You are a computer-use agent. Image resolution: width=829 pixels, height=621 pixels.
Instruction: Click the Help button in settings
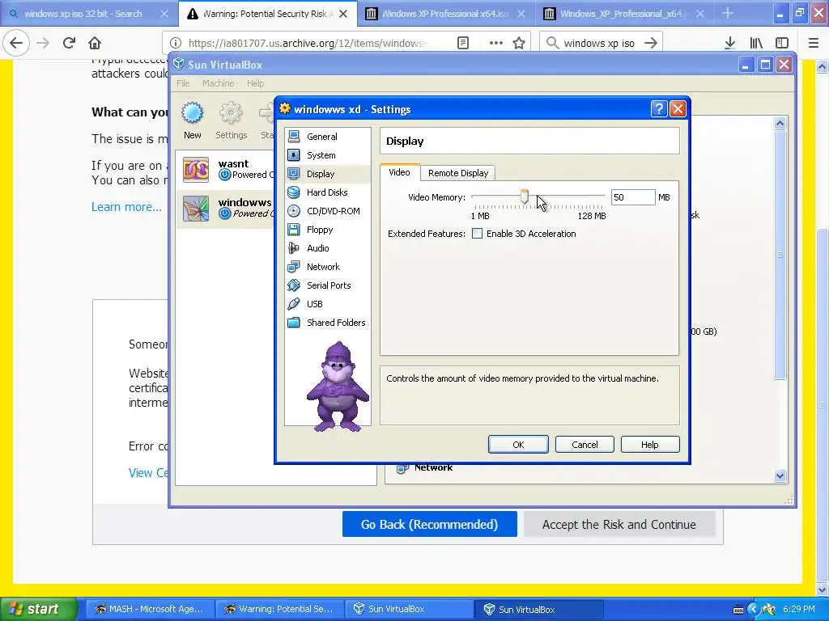(650, 445)
